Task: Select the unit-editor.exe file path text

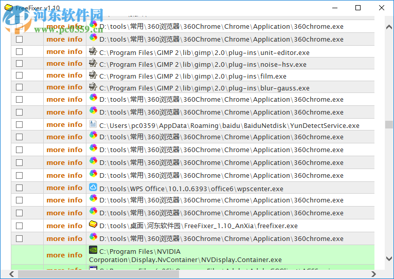Action: [204, 53]
